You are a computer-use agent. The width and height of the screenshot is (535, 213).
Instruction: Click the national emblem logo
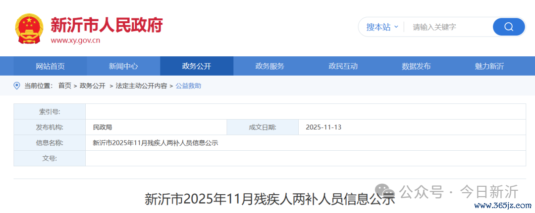[29, 28]
